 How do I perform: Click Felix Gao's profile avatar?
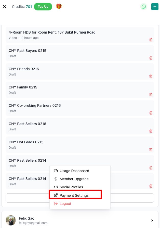tap(11, 220)
